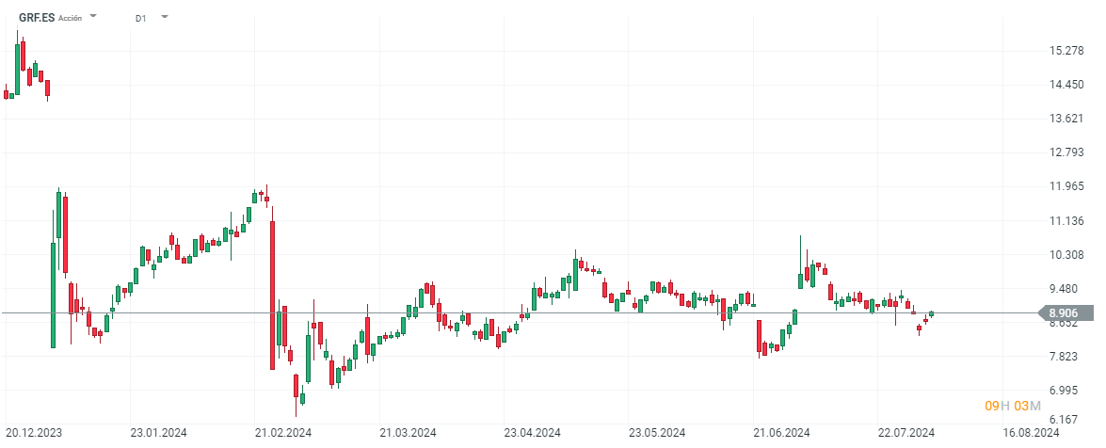
Task: Click the 6.167 price axis label
Action: (x=1065, y=420)
